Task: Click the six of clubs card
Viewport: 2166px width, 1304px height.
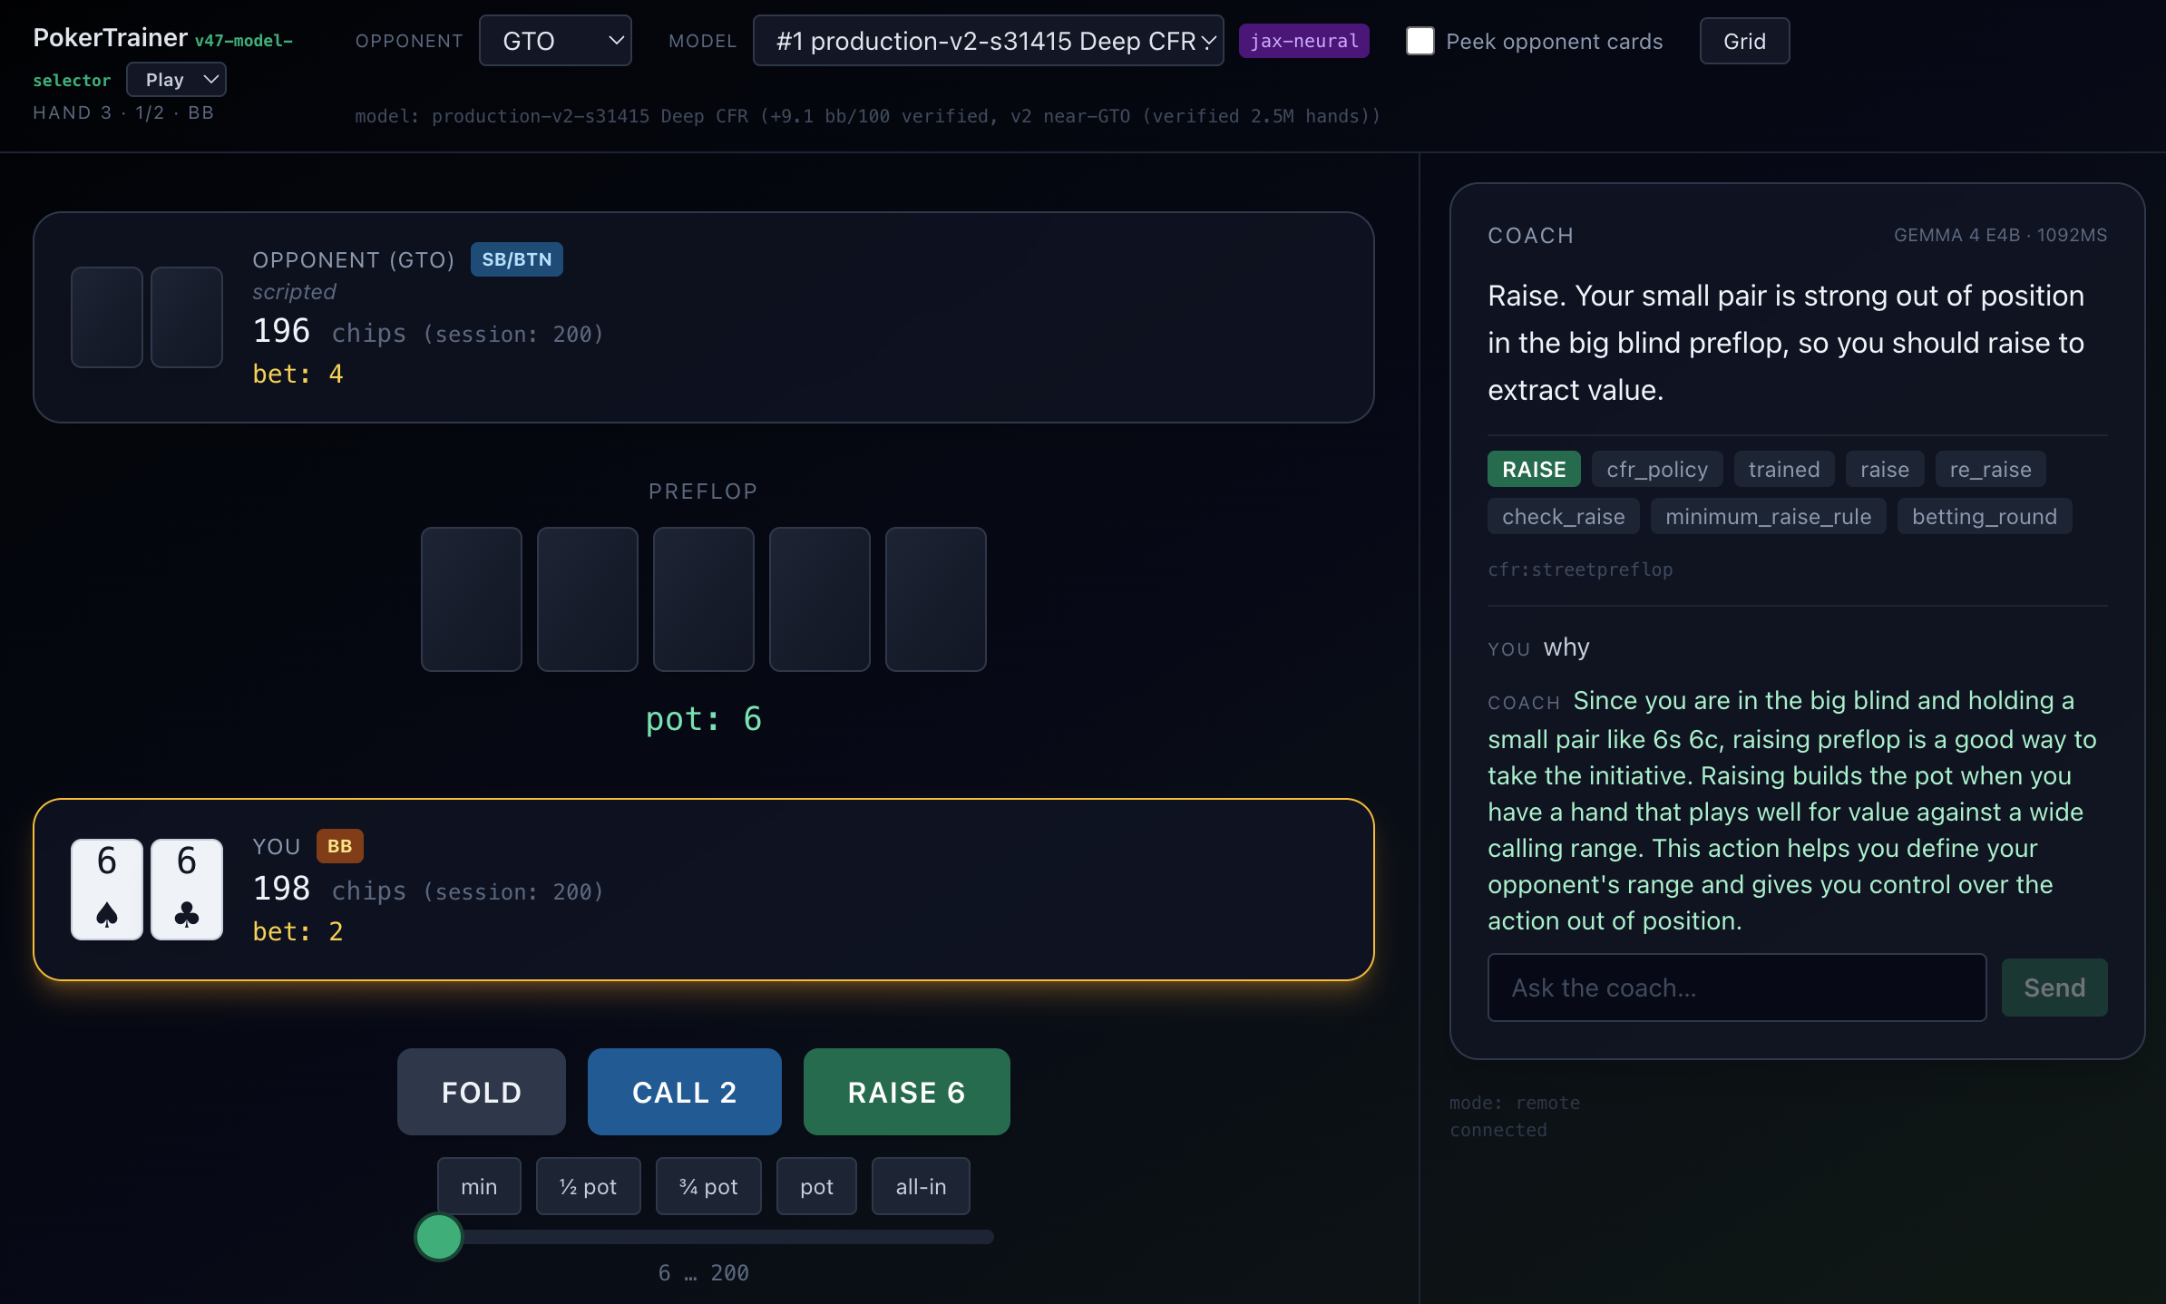Action: [x=187, y=889]
